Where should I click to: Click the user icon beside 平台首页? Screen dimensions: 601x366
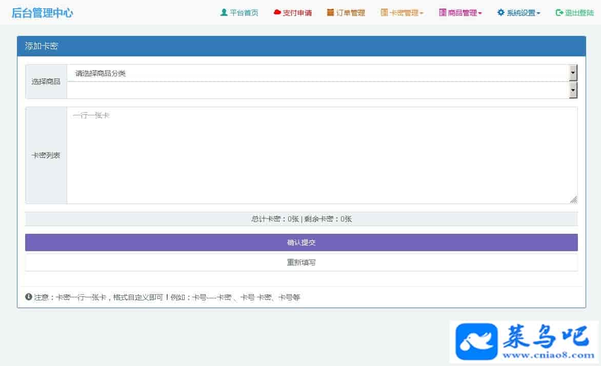(x=224, y=13)
